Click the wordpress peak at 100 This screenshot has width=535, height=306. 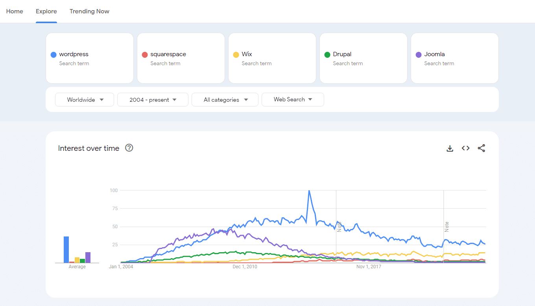[x=309, y=191]
